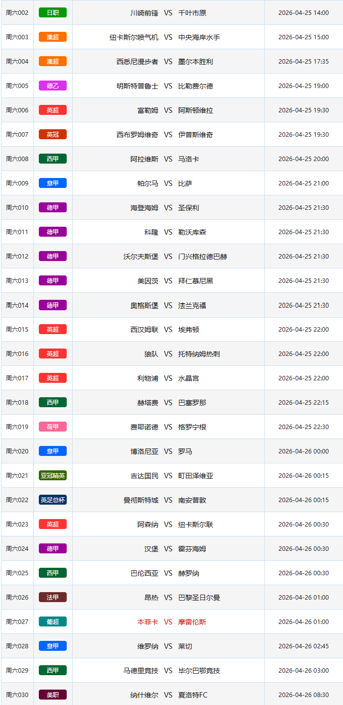This screenshot has height=705, width=343.
Task: Click home team 奥格斯堡
Action: pyautogui.click(x=144, y=305)
